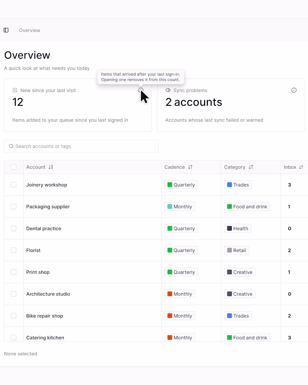Click the "None selected" status text

tap(21, 353)
